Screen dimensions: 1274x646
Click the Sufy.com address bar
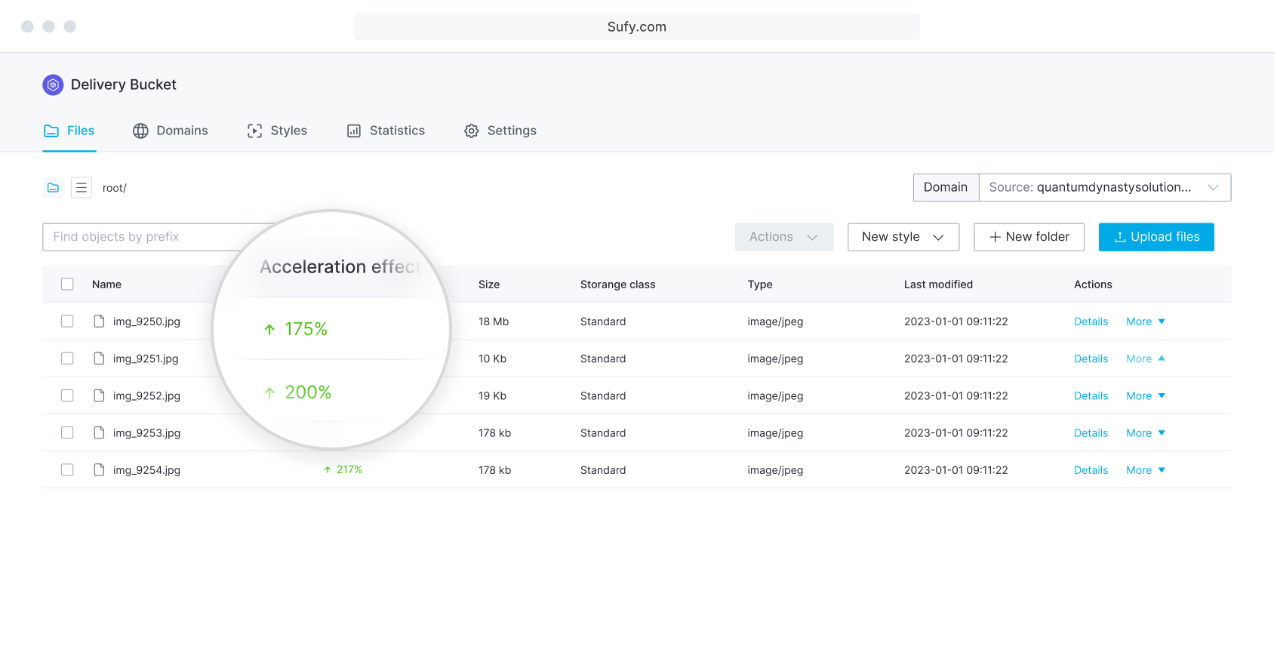pyautogui.click(x=637, y=26)
